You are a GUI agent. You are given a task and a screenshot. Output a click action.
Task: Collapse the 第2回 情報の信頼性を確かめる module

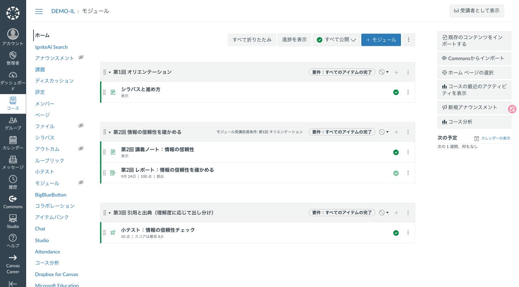(110, 133)
